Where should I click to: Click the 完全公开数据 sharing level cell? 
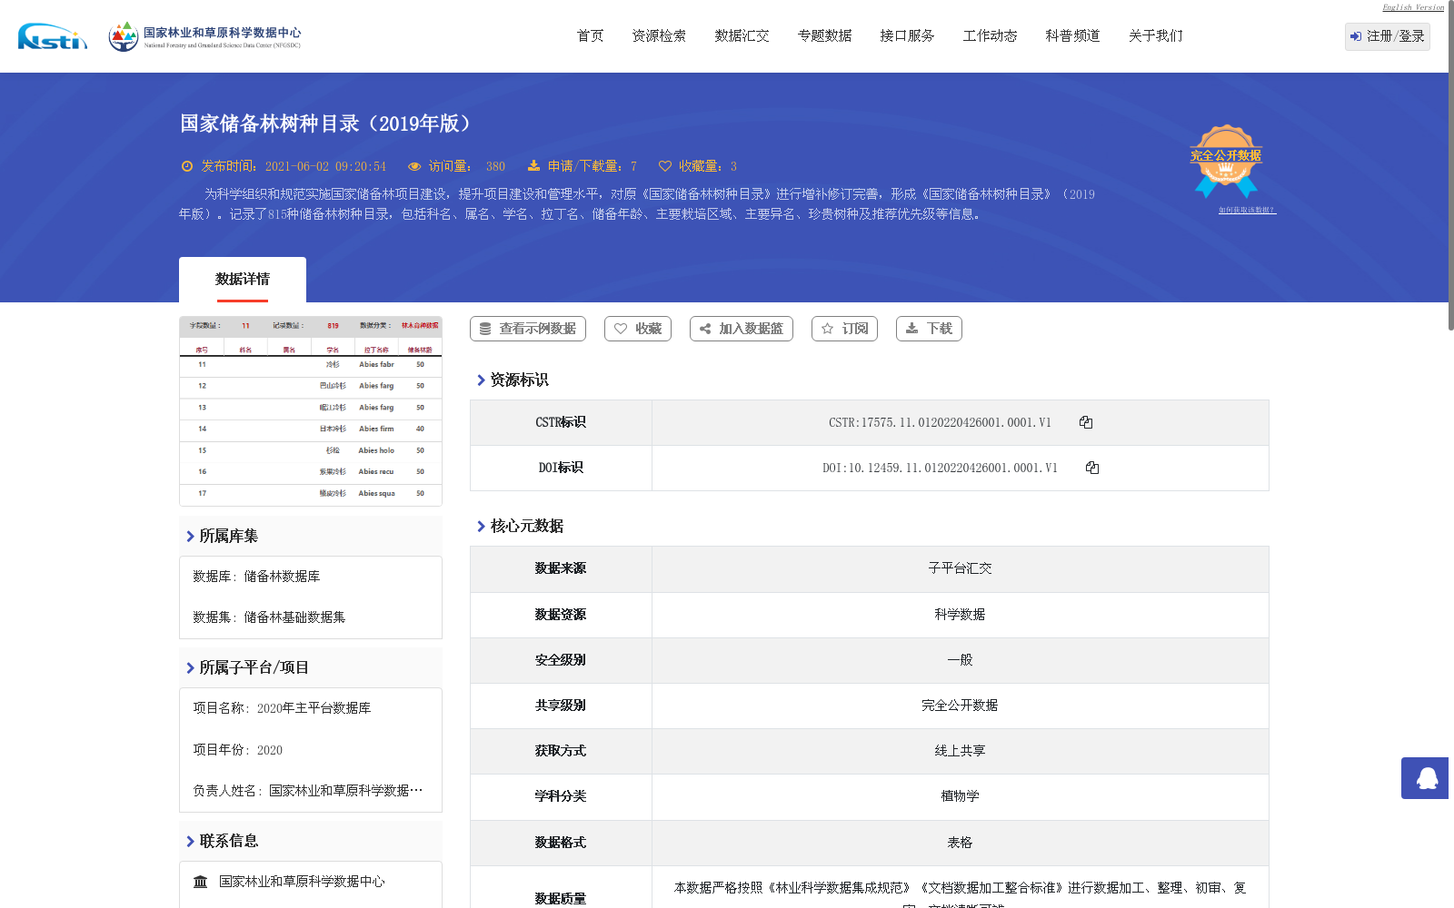click(x=960, y=706)
